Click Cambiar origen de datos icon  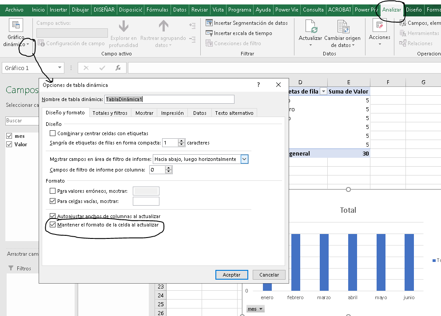[x=342, y=27]
